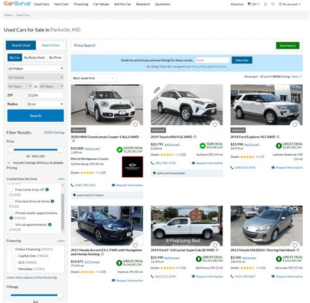Open the Used Cars nav menu
The image size is (310, 303).
[41, 4]
